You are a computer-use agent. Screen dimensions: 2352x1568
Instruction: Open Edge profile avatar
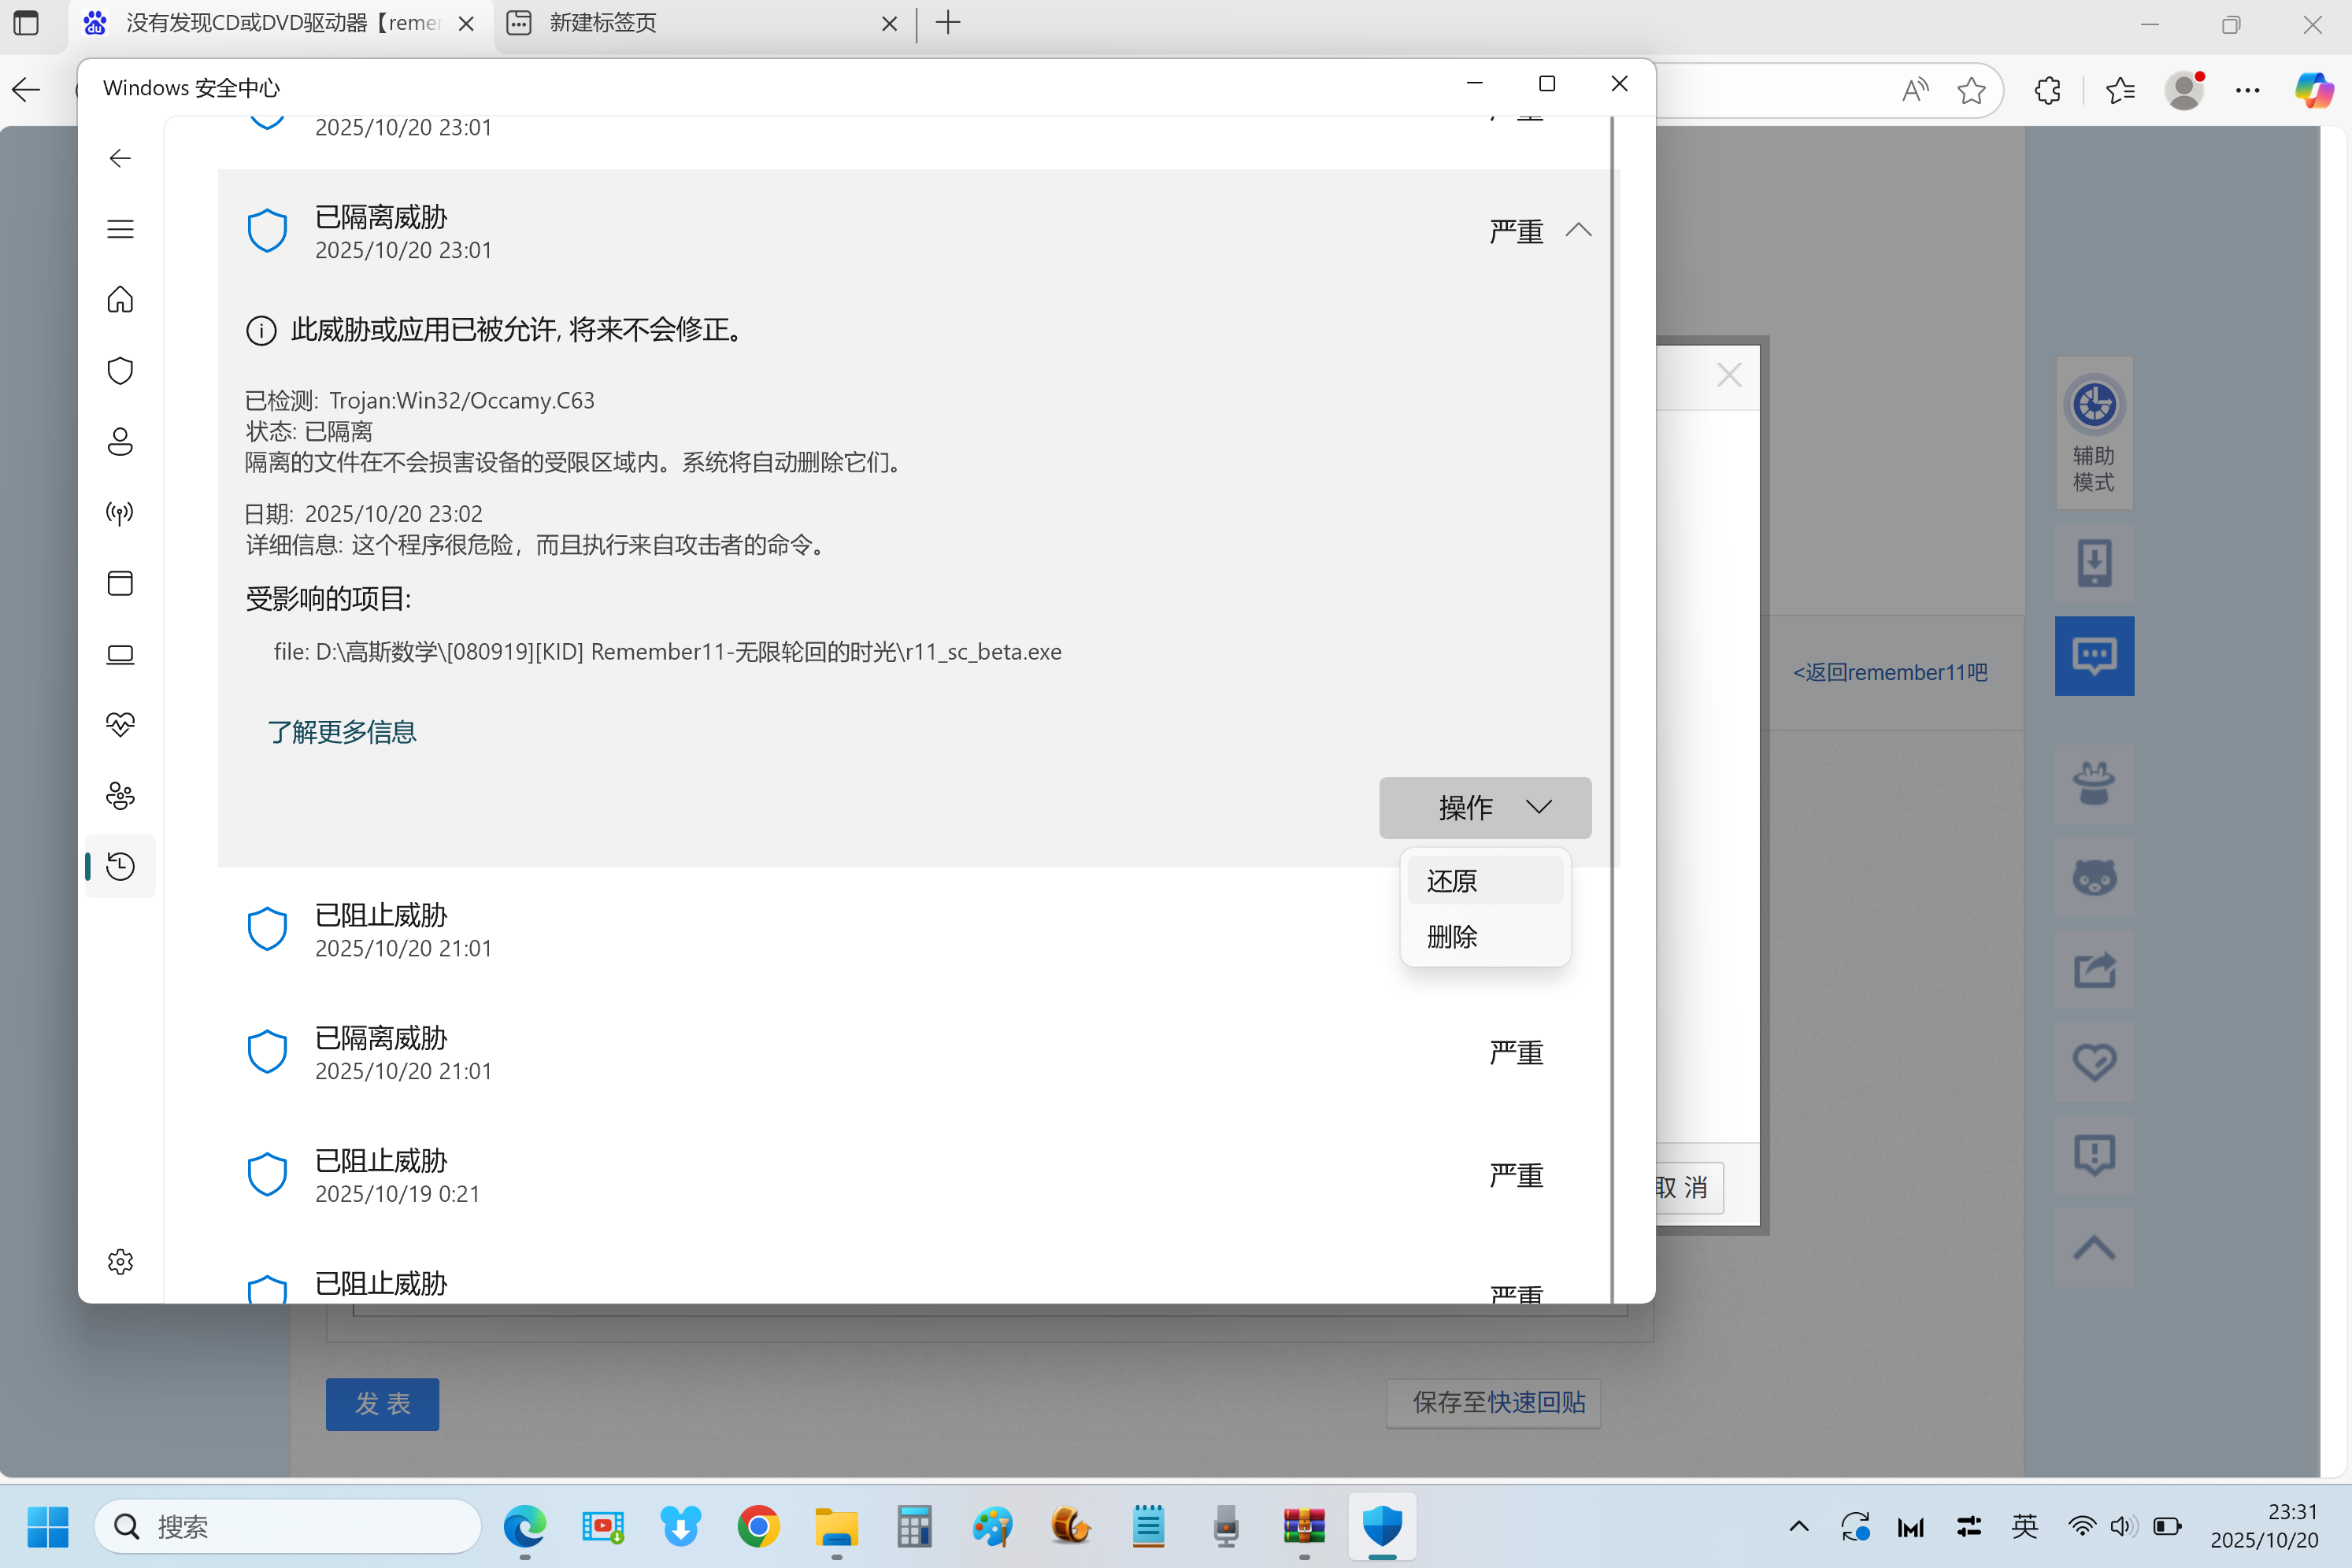(x=2184, y=90)
